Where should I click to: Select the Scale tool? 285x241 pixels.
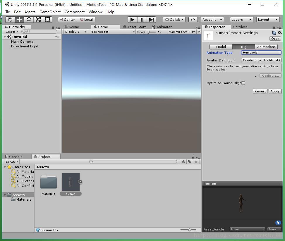pos(38,19)
